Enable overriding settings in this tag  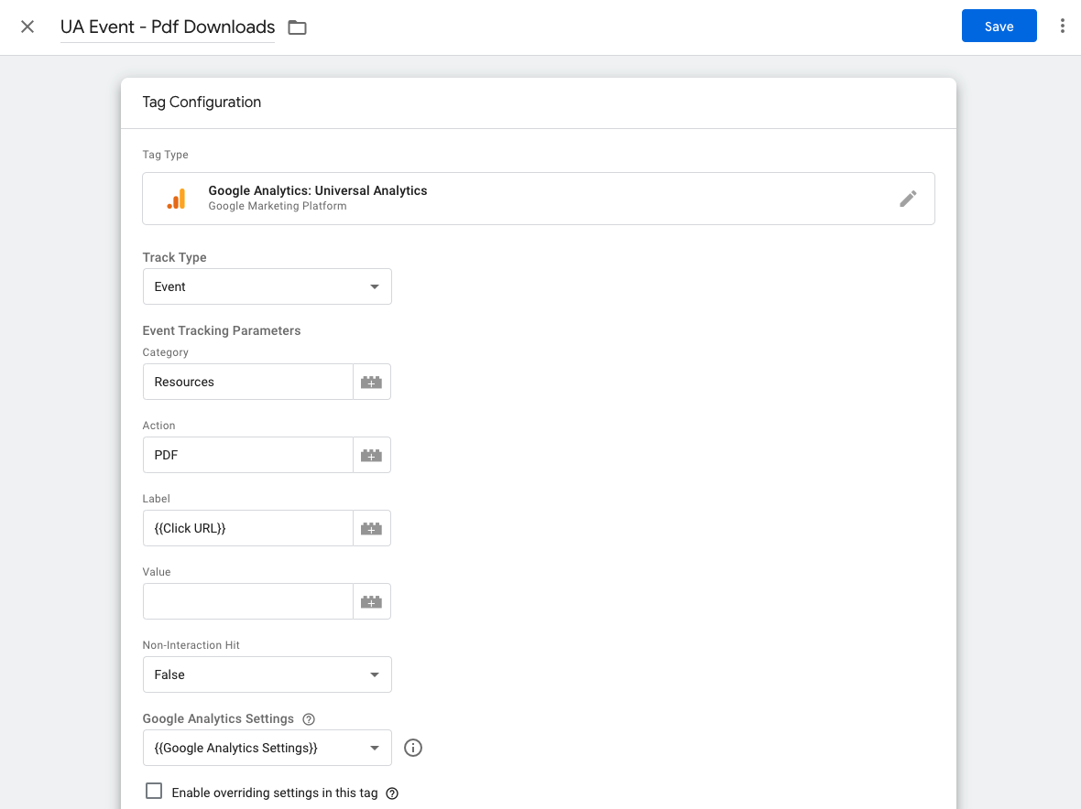click(154, 791)
